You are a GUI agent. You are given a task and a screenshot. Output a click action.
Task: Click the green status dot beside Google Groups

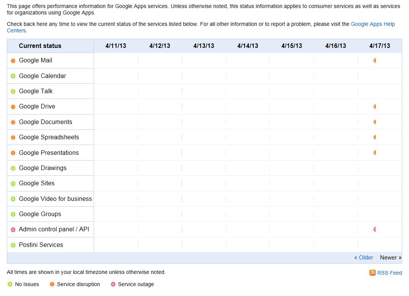click(x=13, y=214)
